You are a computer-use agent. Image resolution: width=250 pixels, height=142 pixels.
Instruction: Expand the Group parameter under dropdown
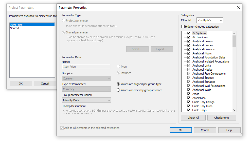click(x=86, y=100)
